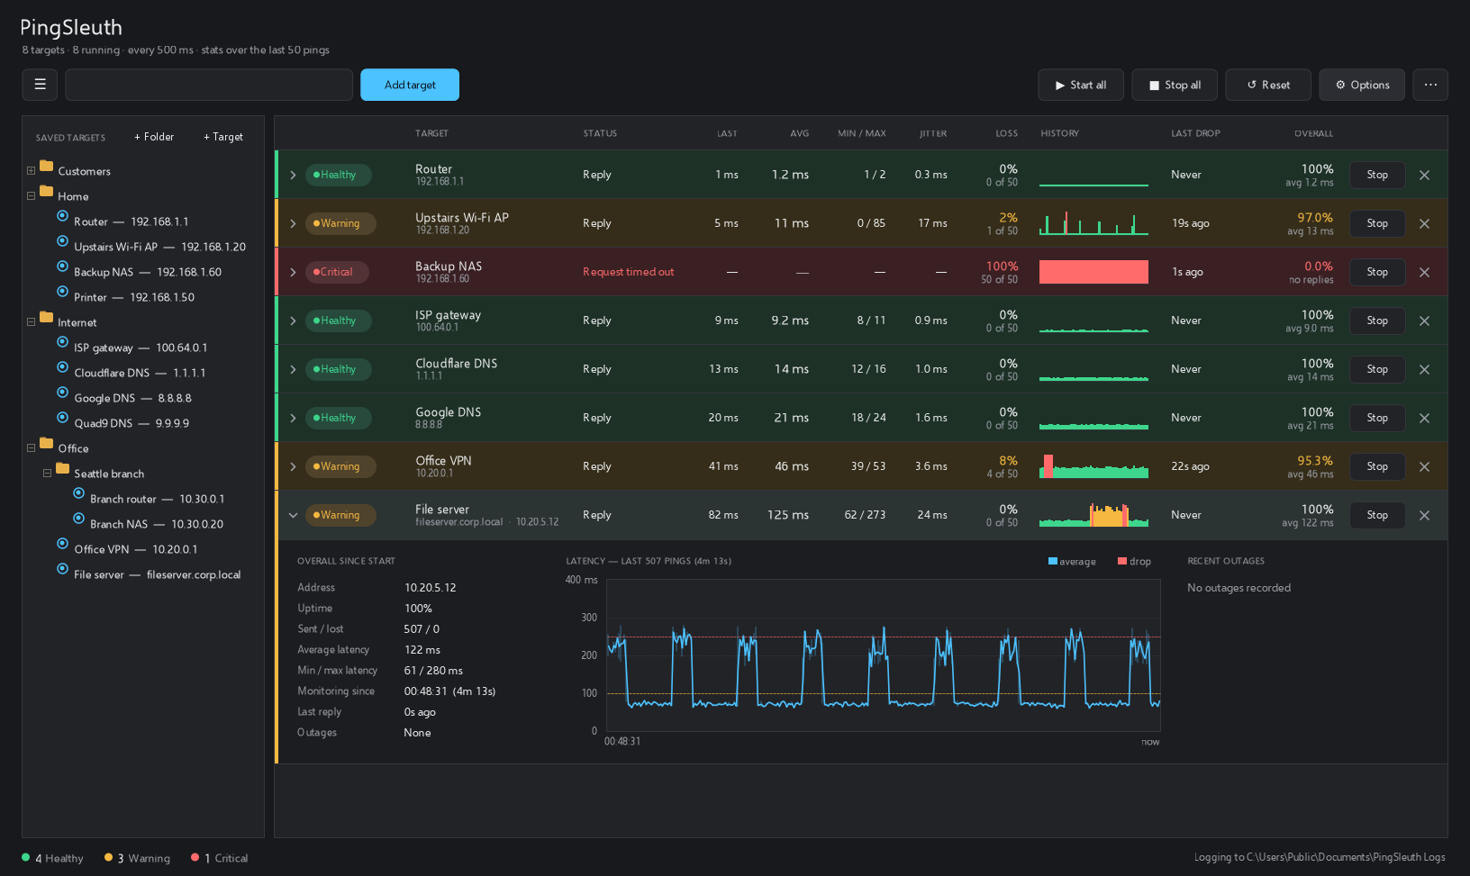Click the Internet folder icon
Image resolution: width=1470 pixels, height=876 pixels.
pos(47,318)
